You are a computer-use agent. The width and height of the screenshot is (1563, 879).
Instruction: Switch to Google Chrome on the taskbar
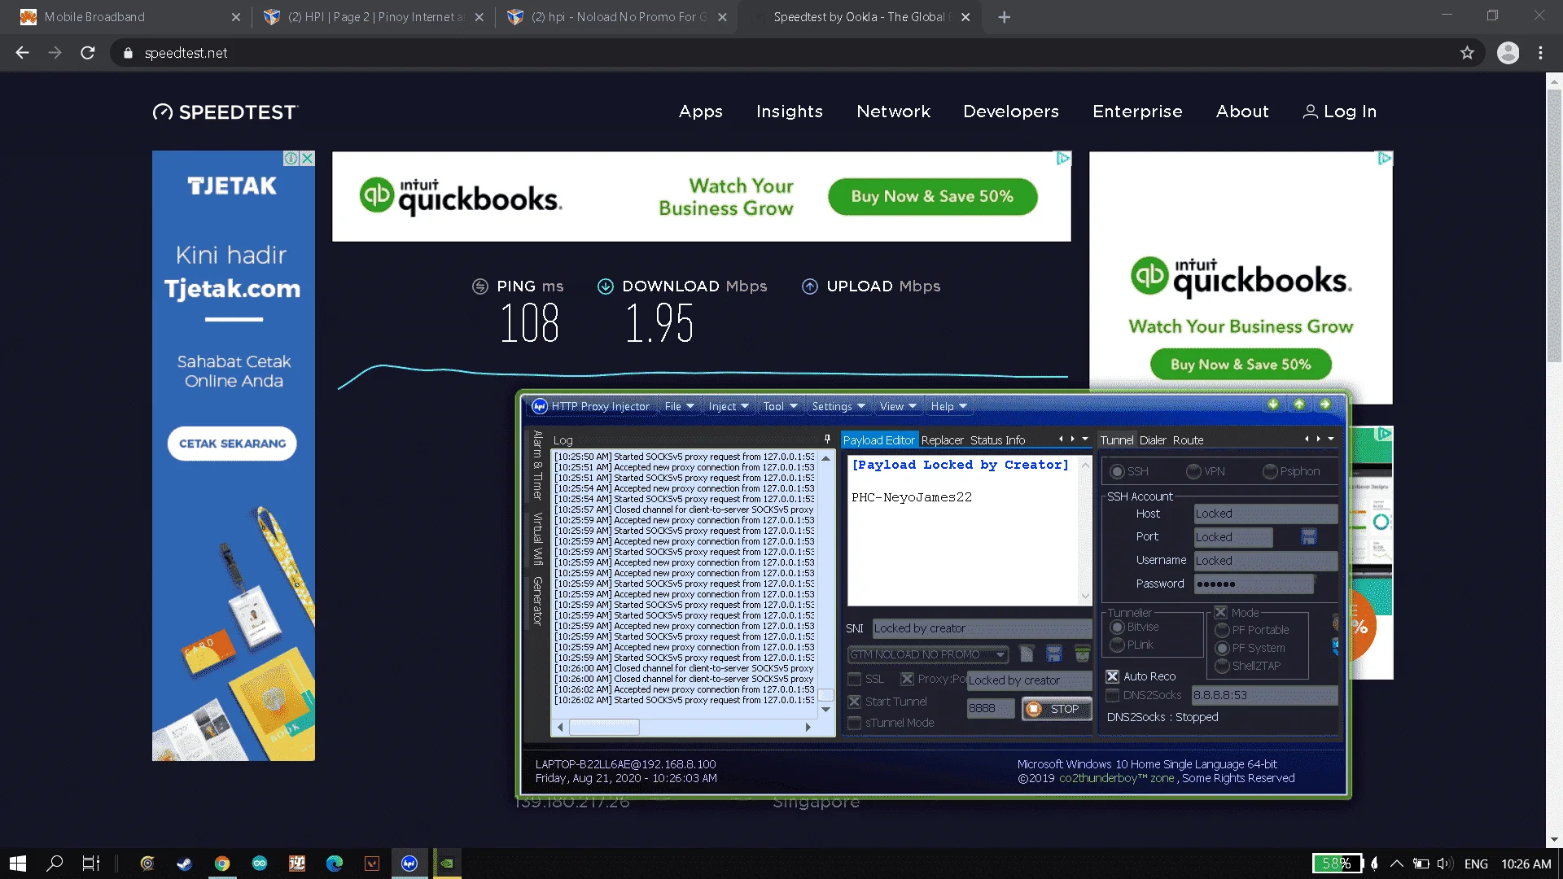point(222,864)
